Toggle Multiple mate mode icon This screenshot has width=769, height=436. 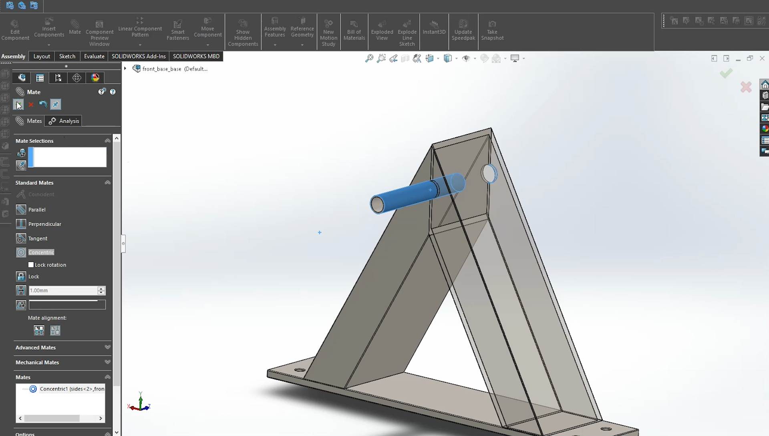[21, 165]
